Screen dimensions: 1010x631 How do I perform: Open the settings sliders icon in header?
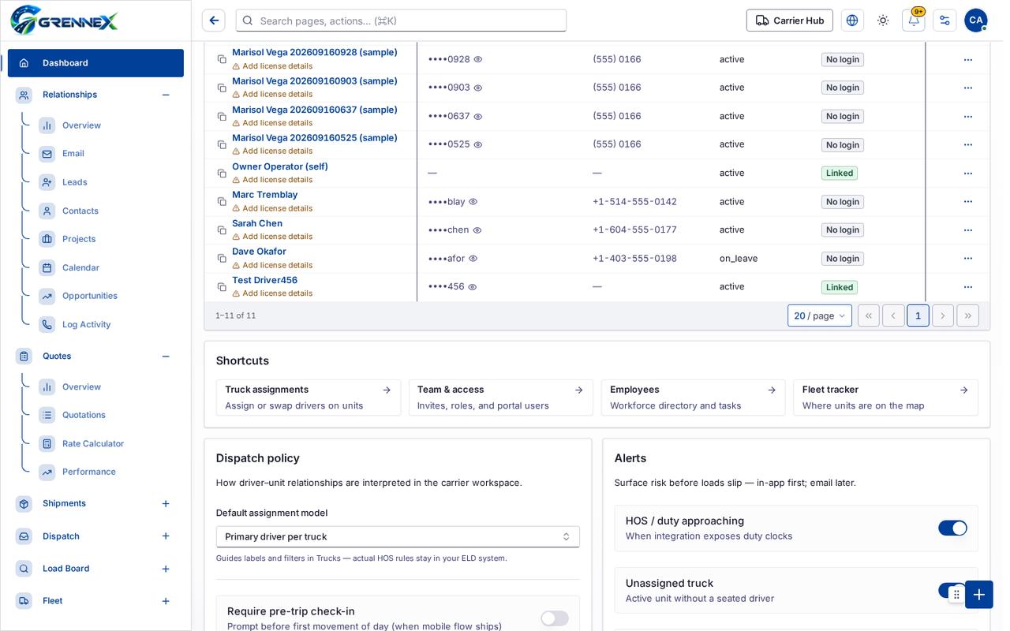(945, 21)
